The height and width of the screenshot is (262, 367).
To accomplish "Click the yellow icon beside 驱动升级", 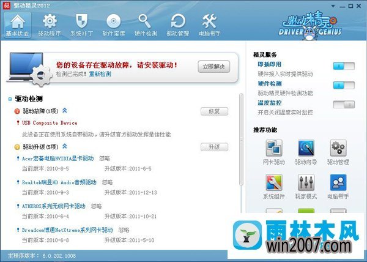I will [17, 147].
